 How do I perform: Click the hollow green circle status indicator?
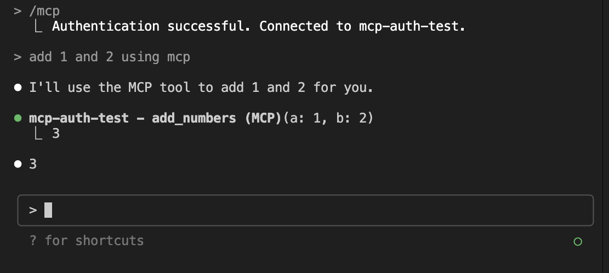tap(577, 241)
